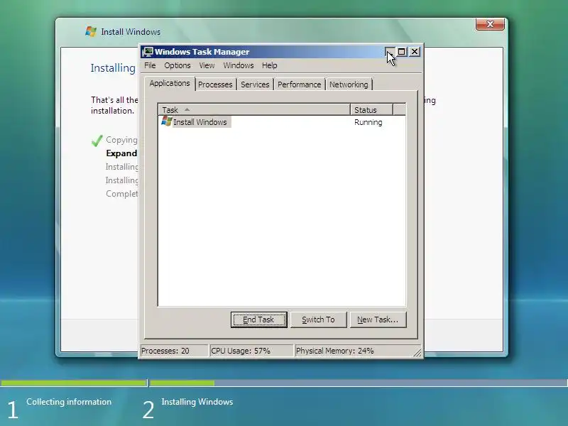Viewport: 568px width, 426px height.
Task: Click the Running status cell
Action: tap(368, 122)
